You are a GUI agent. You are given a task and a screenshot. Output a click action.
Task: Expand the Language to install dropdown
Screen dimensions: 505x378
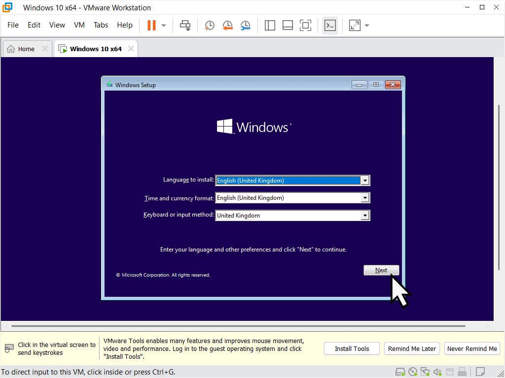[x=365, y=181]
